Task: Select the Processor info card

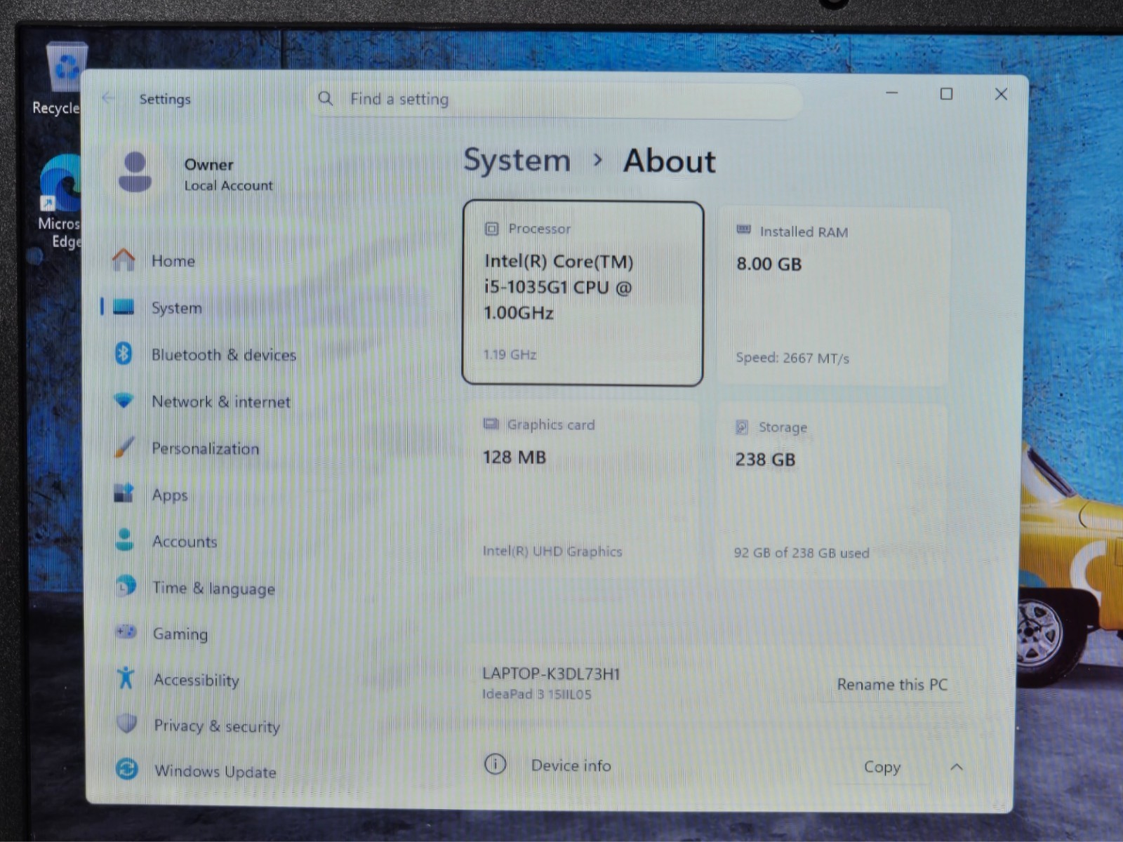Action: [583, 293]
